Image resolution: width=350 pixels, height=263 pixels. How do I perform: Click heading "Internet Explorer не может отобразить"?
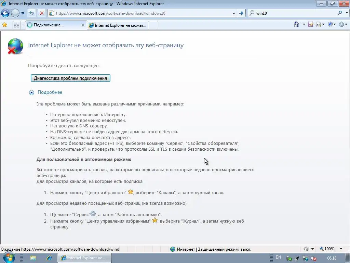pyautogui.click(x=106, y=45)
